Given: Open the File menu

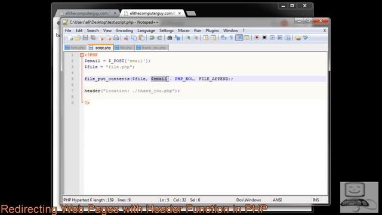Looking at the screenshot, I should pos(68,30).
